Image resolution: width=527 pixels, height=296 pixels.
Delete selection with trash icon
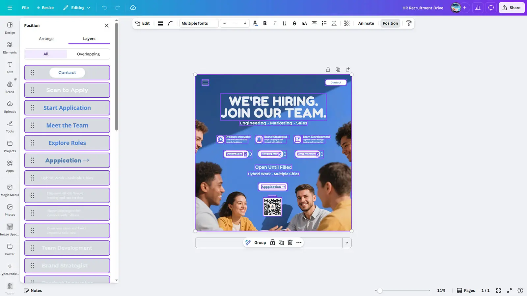click(x=290, y=242)
